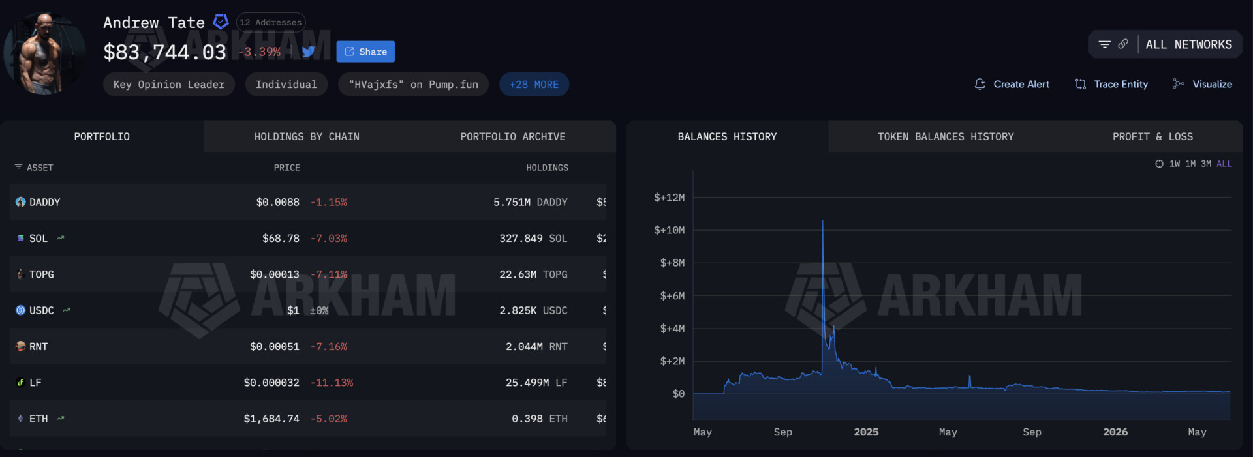Click the 2.825K USDC holdings value
This screenshot has width=1253, height=457.
(533, 310)
